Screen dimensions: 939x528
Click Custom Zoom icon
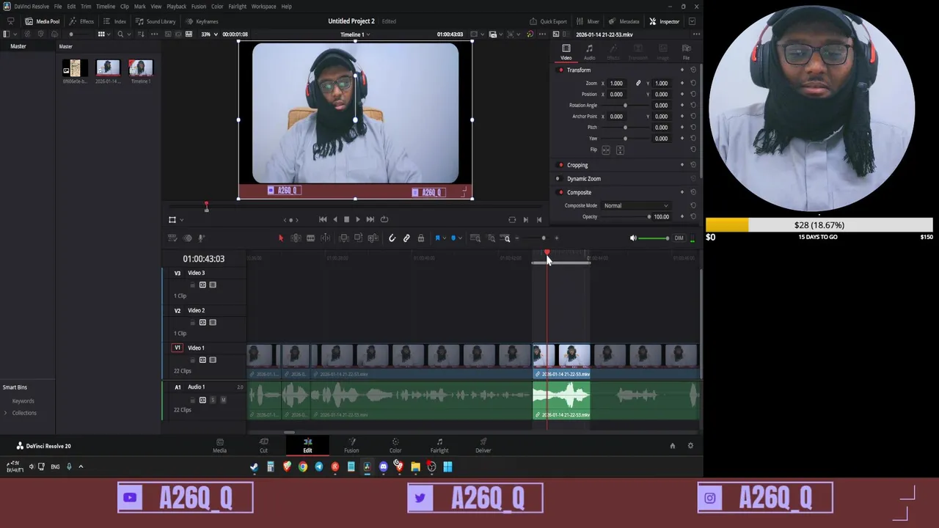(506, 238)
